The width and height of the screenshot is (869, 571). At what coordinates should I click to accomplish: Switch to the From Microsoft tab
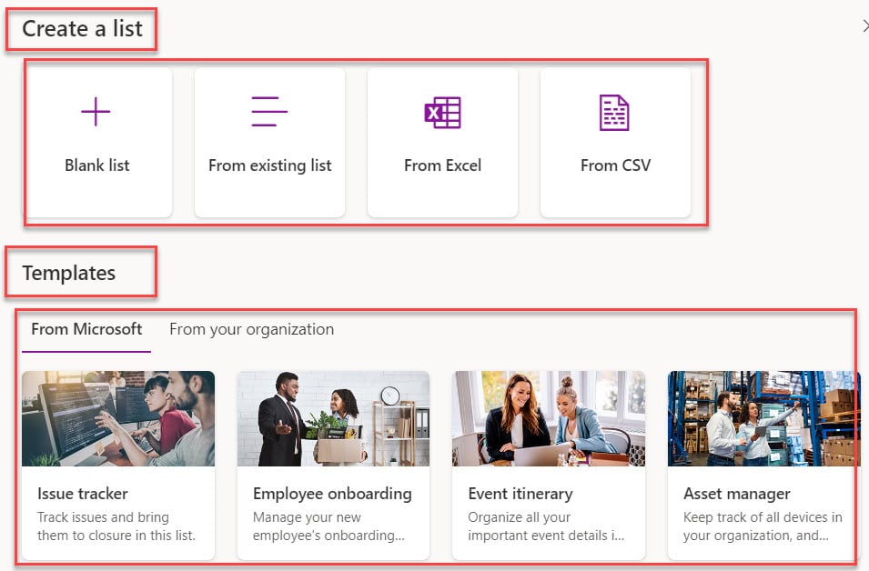coord(86,329)
